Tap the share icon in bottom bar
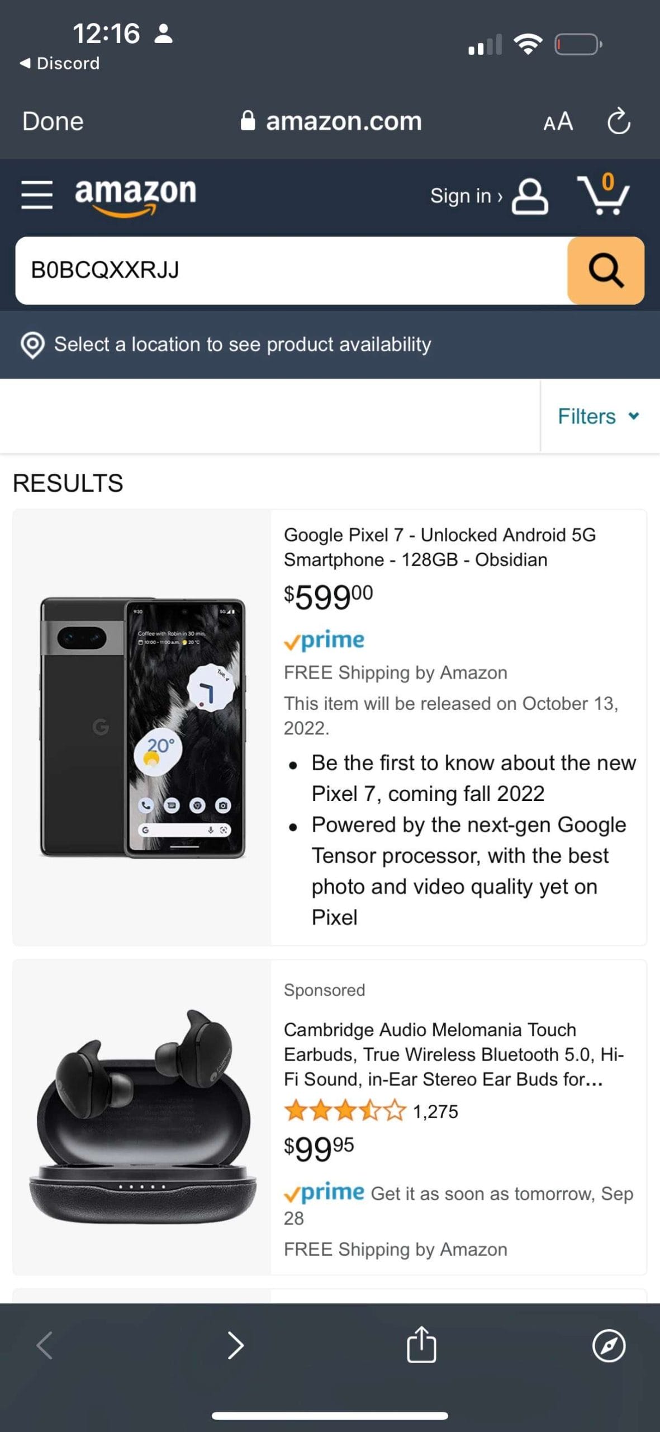 (421, 1345)
